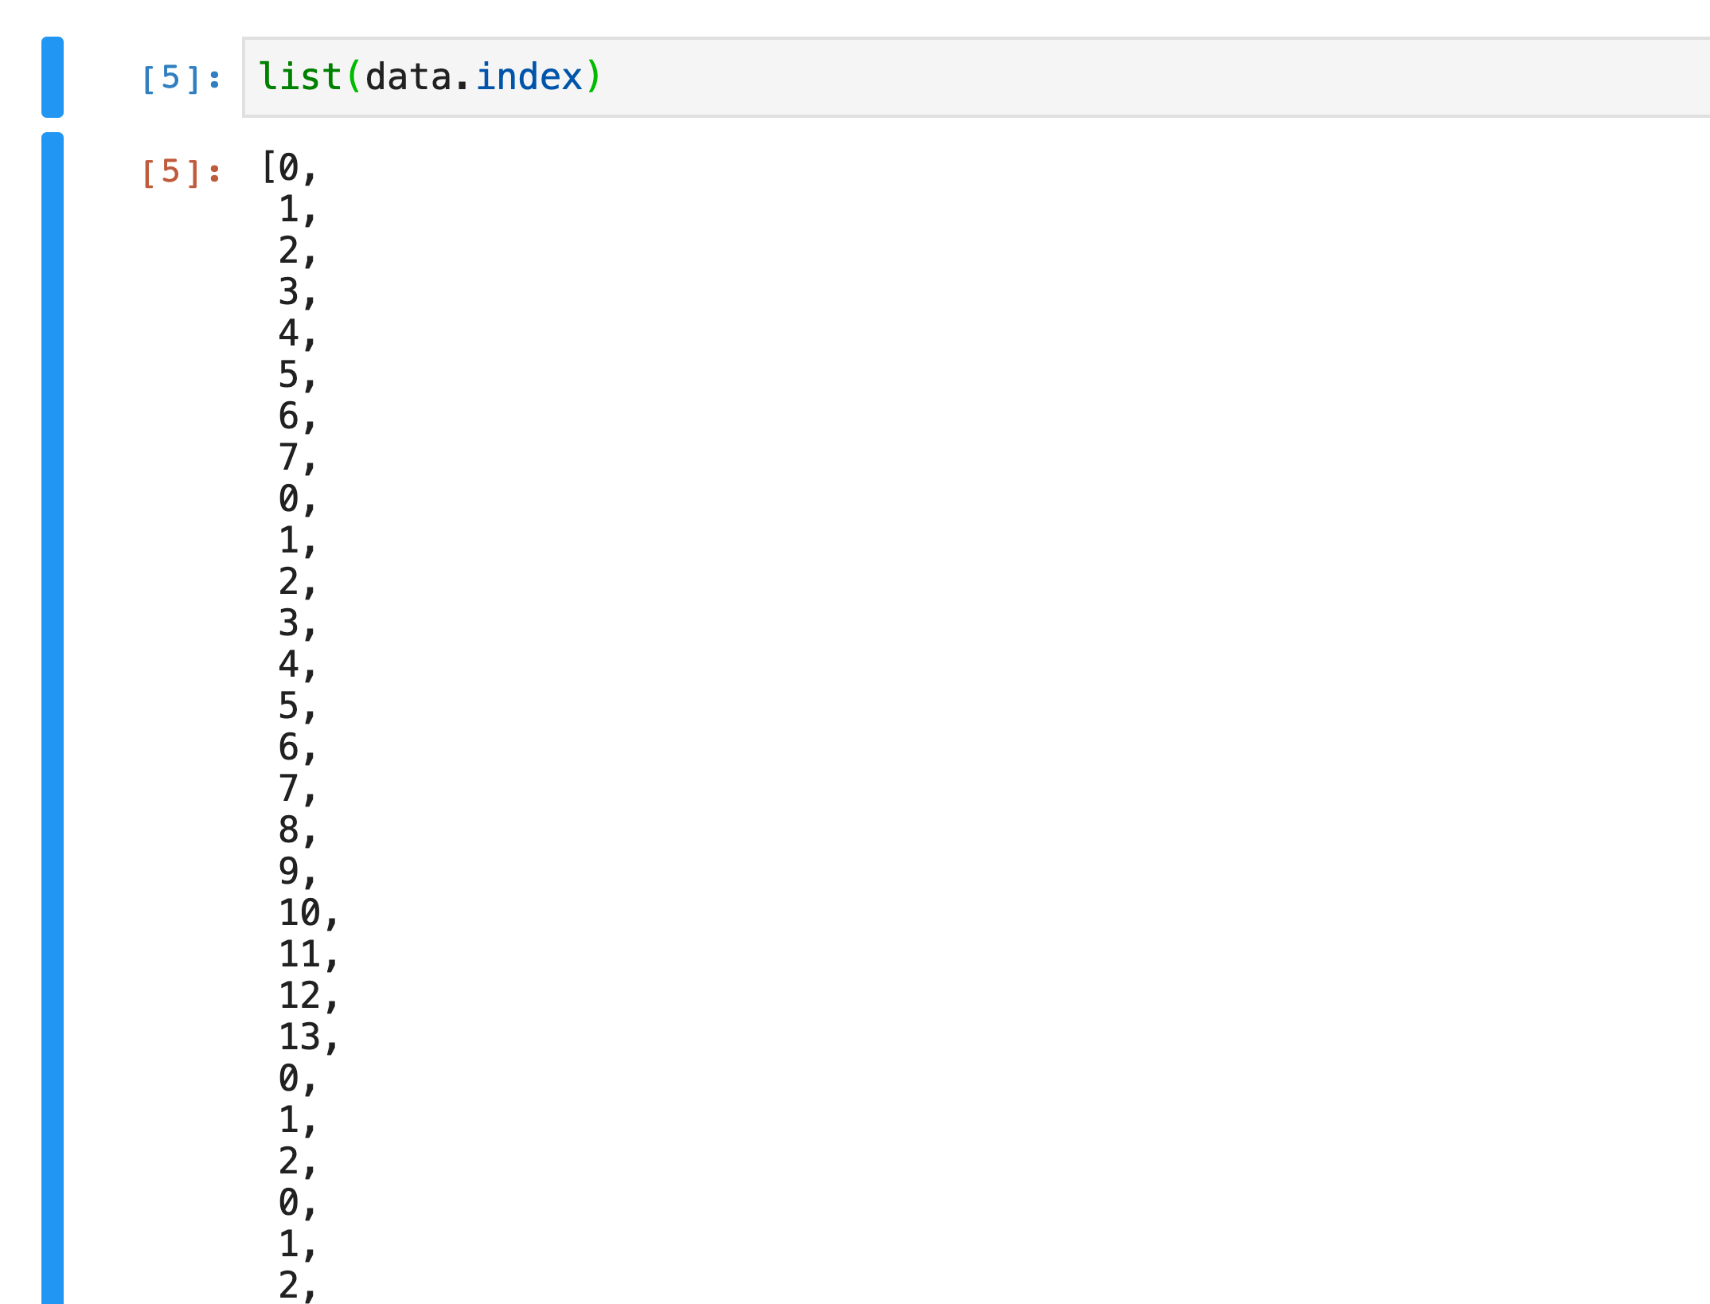Place cursor inside the code cell
Image resolution: width=1710 pixels, height=1304 pixels.
pos(716,76)
